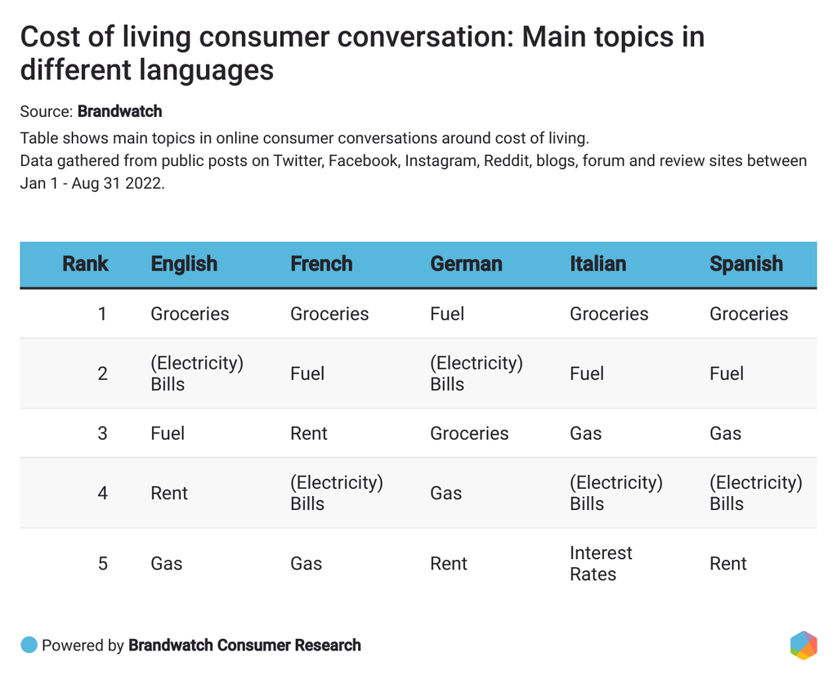Open Brandwatch Consumer Research link
Image resolution: width=837 pixels, height=684 pixels.
click(244, 645)
